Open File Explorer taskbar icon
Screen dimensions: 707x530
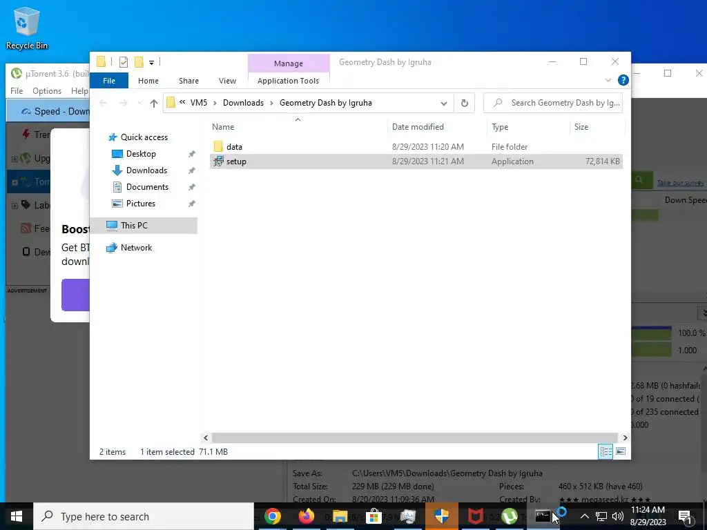tap(340, 516)
